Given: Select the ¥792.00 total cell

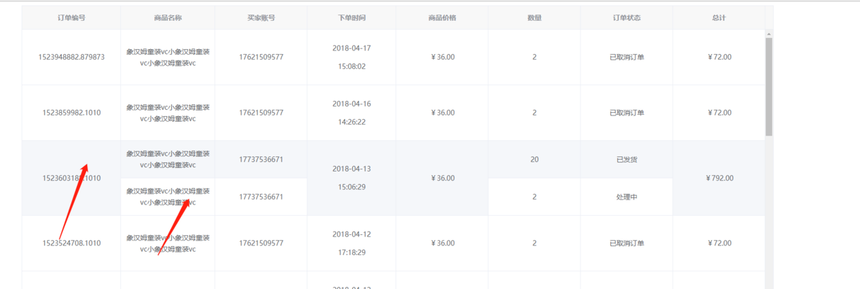Looking at the screenshot, I should coord(719,178).
